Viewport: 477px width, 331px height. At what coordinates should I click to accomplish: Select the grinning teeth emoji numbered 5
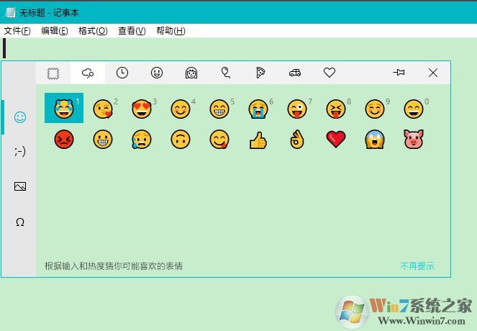pyautogui.click(x=219, y=109)
